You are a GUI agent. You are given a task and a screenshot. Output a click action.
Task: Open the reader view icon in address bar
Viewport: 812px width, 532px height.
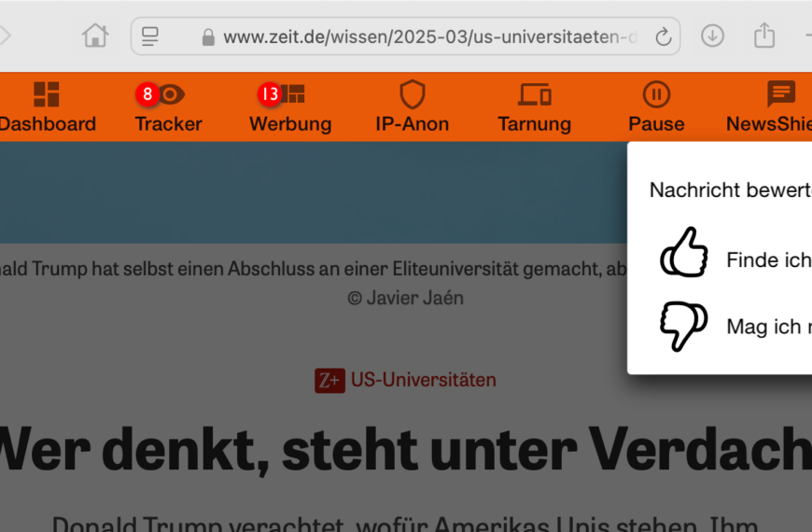(150, 36)
